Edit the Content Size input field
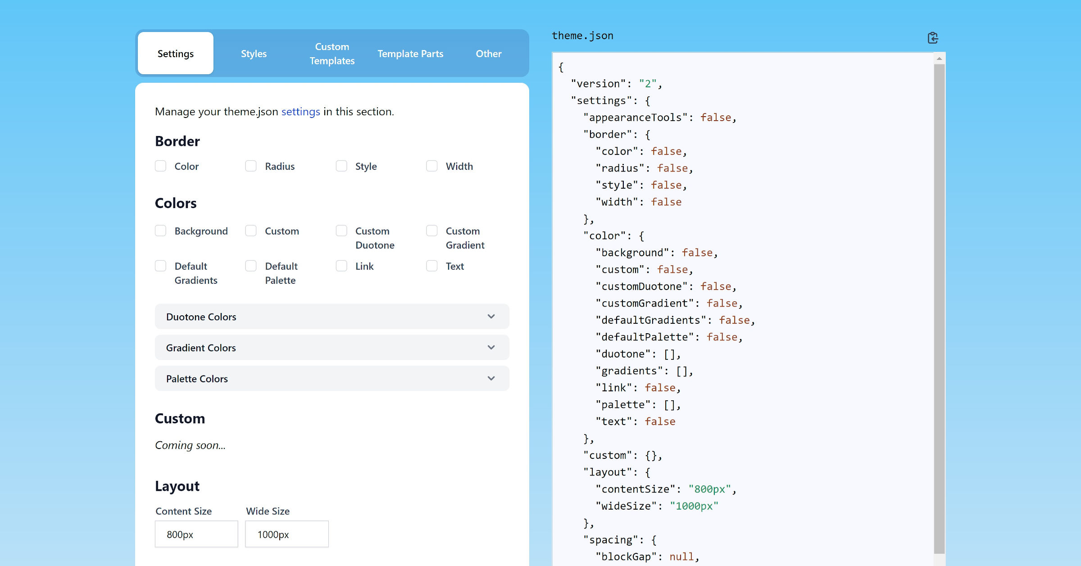Screen dimensions: 1081x566 (196, 534)
